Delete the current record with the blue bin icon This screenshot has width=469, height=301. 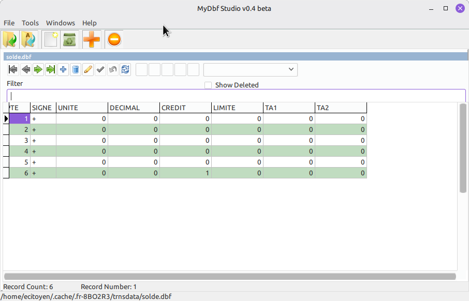tap(76, 70)
